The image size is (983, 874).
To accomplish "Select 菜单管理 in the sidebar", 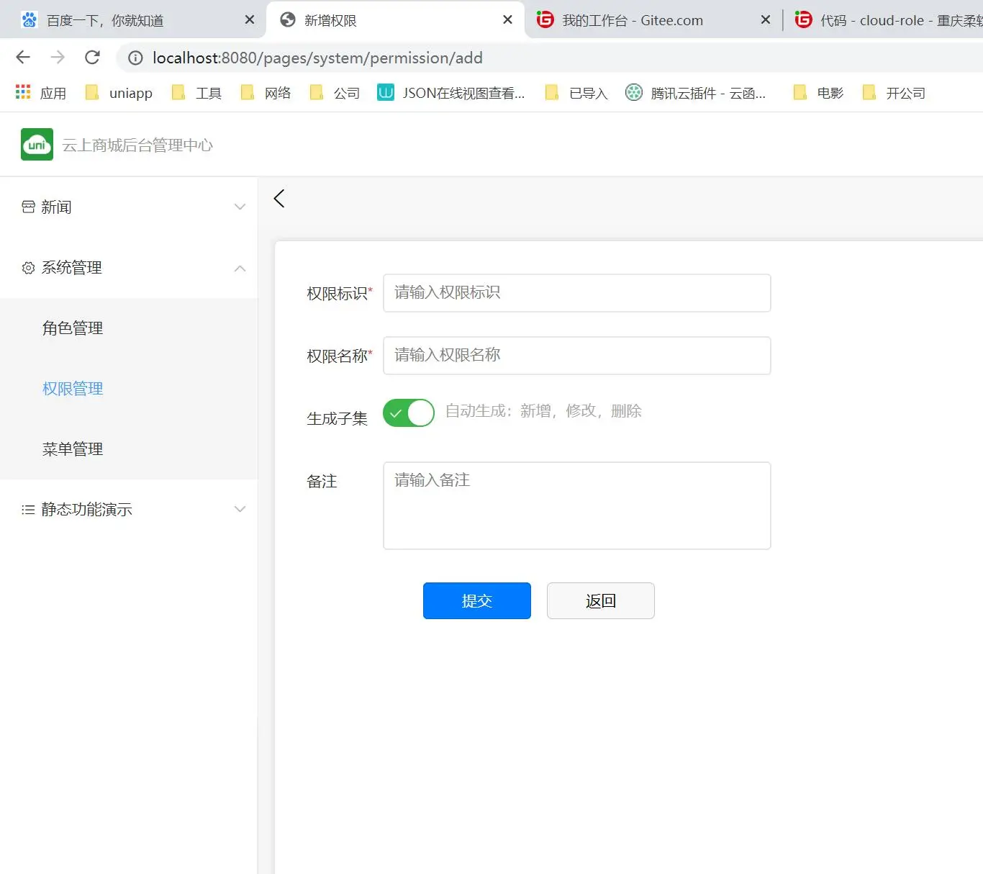I will [73, 449].
